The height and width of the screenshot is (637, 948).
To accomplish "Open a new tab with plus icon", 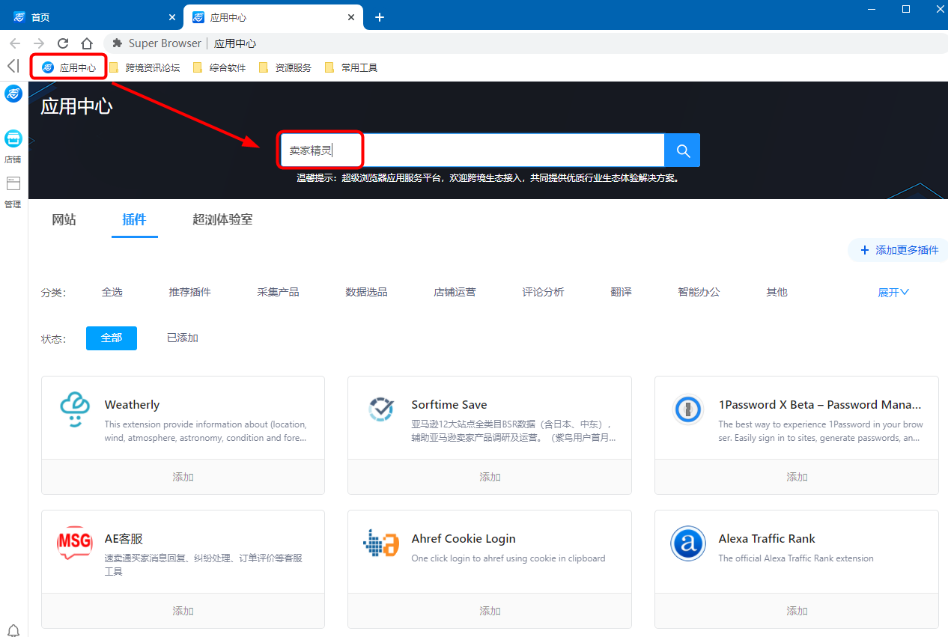I will [380, 17].
